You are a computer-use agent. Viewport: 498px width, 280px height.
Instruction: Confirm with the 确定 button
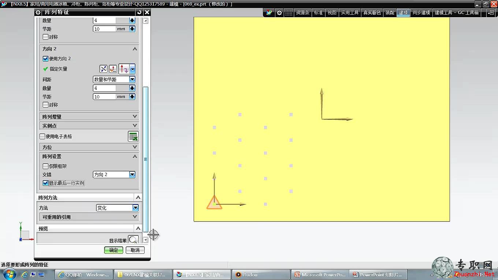coord(114,250)
